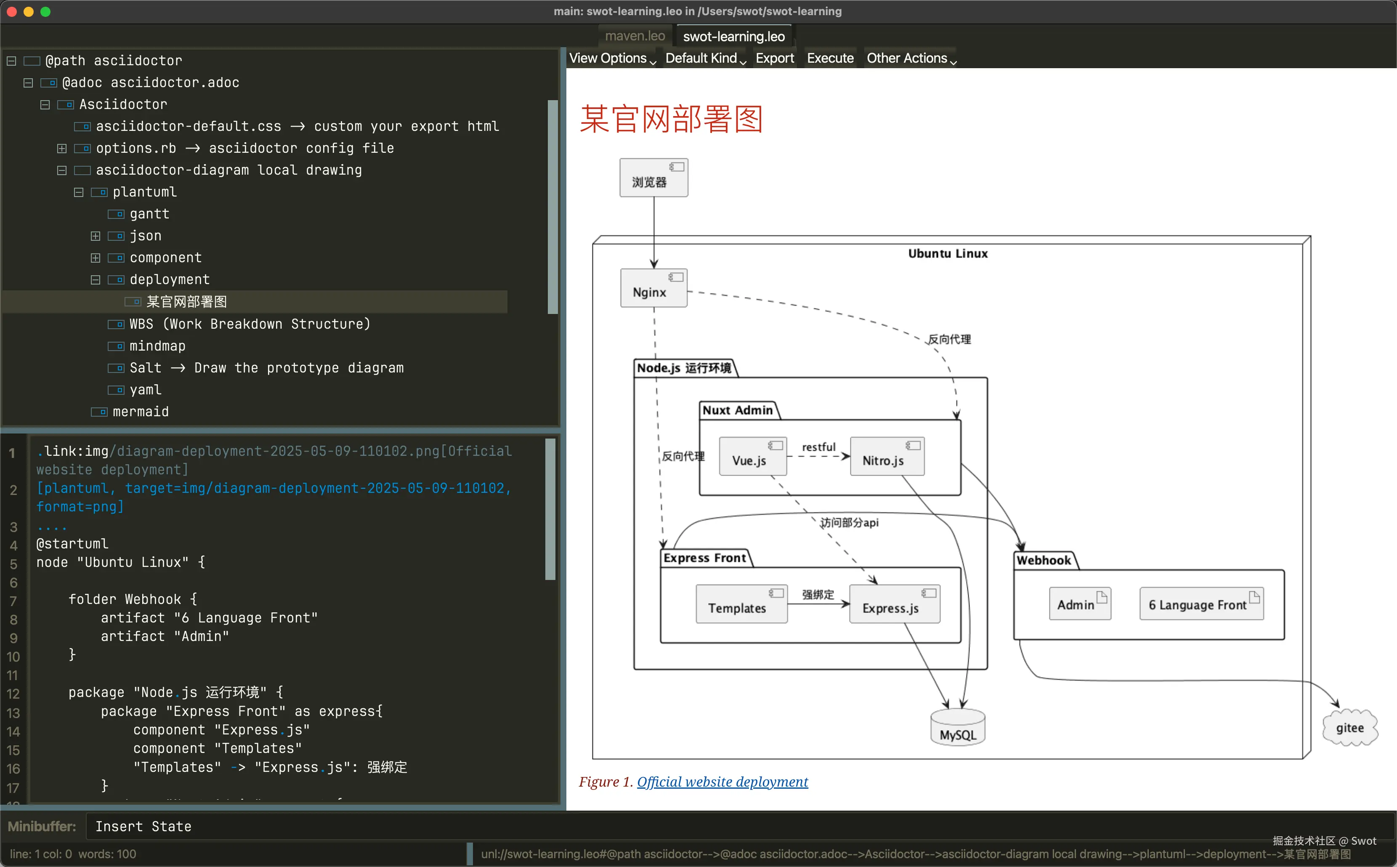Click the icon box beside mermaid node
Viewport: 1397px width, 867px height.
(x=99, y=412)
